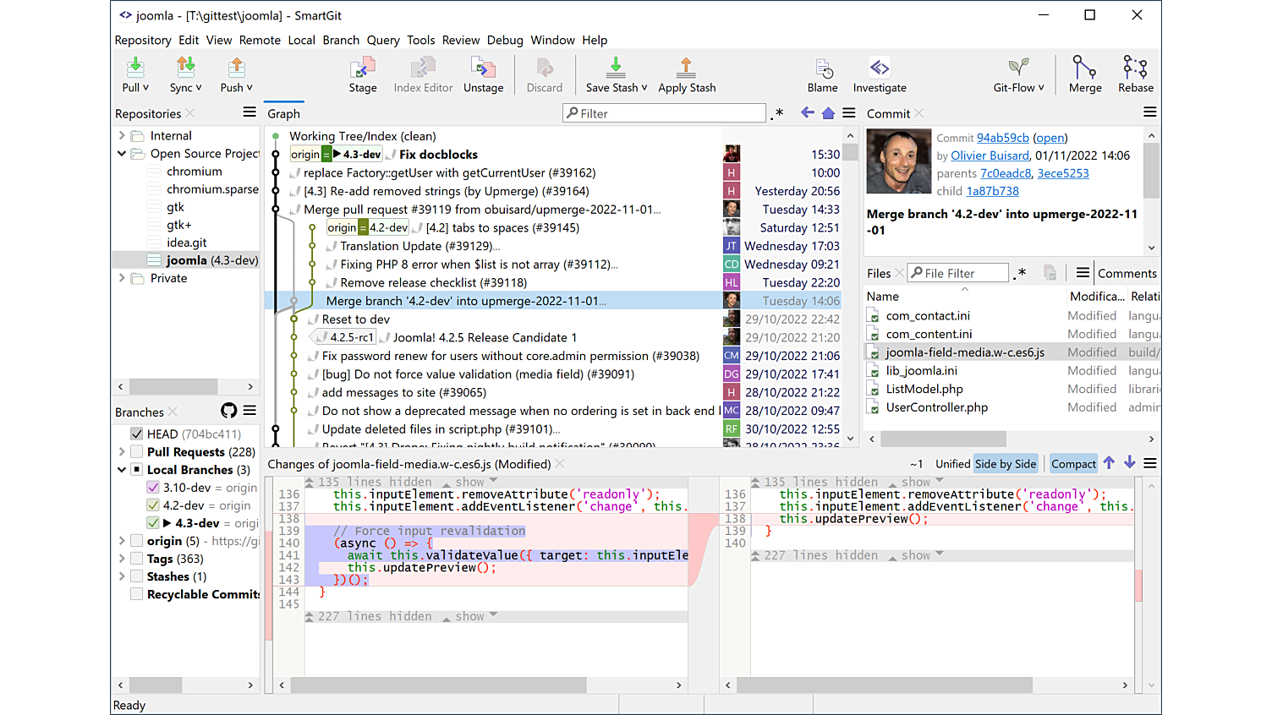Open the Graph panel hamburger menu
The height and width of the screenshot is (715, 1272).
pyautogui.click(x=849, y=112)
